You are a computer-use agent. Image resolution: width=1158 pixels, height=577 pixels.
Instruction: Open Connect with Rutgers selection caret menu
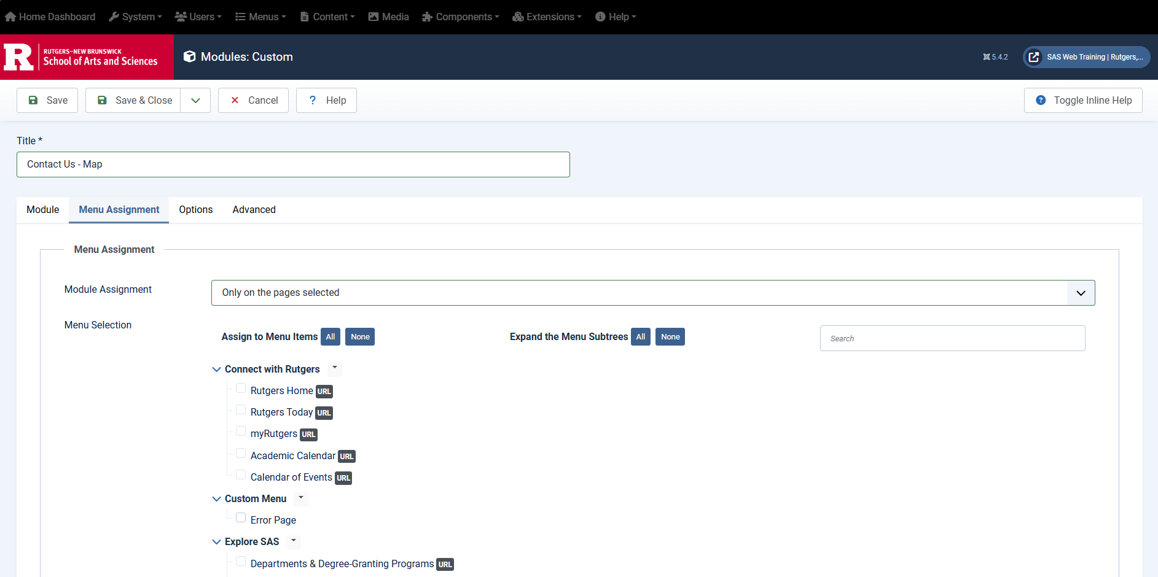click(334, 368)
